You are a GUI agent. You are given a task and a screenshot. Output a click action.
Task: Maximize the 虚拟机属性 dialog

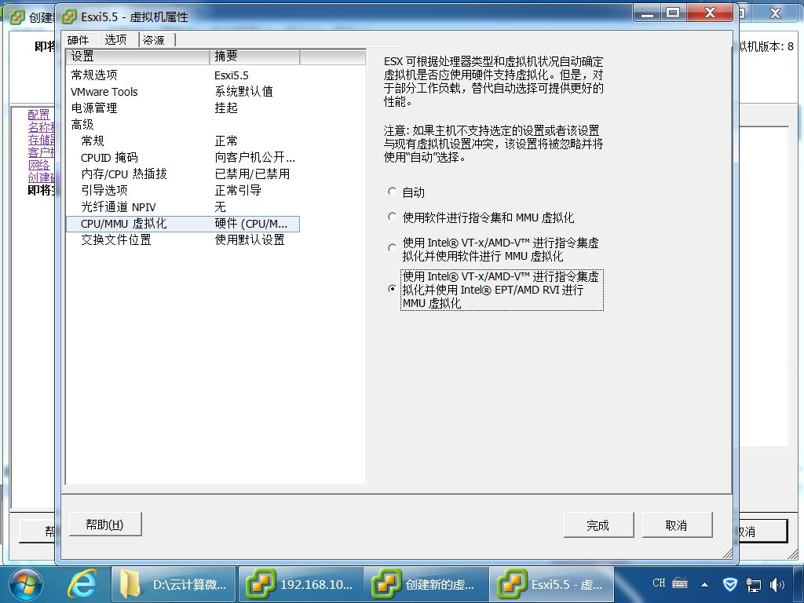[x=673, y=13]
